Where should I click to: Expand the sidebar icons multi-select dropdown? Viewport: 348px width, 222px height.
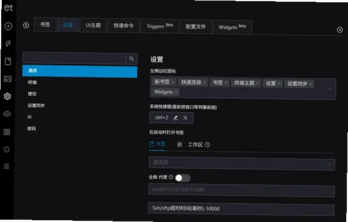(x=329, y=89)
